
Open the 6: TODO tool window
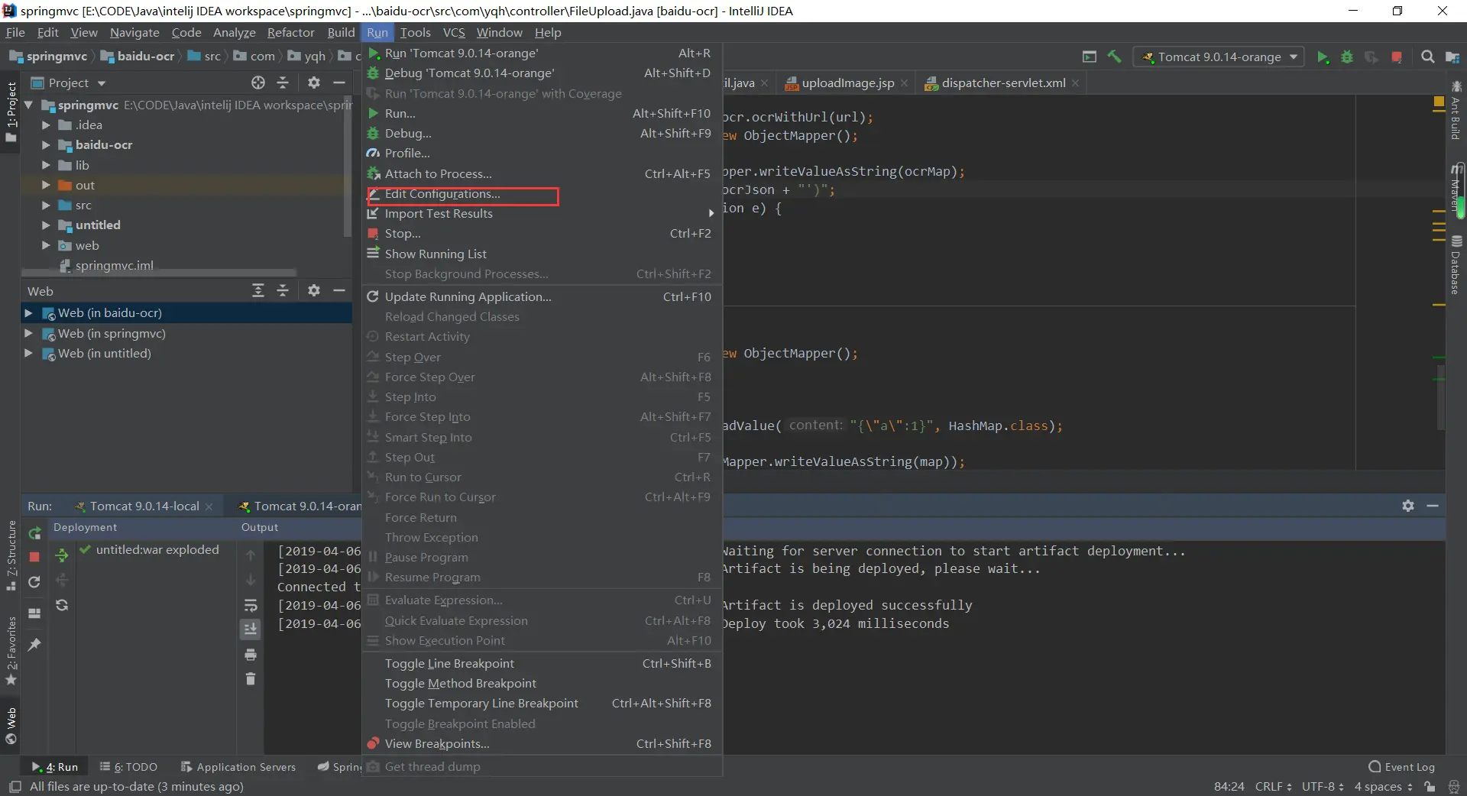[128, 766]
